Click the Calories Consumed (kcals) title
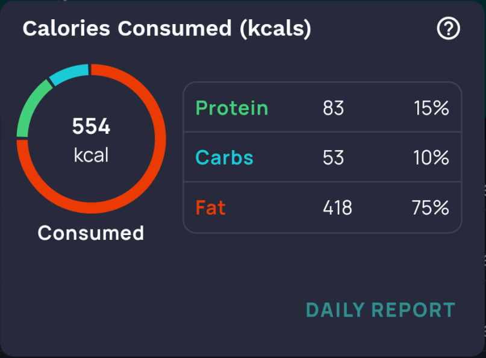The width and height of the screenshot is (486, 358). (x=167, y=28)
